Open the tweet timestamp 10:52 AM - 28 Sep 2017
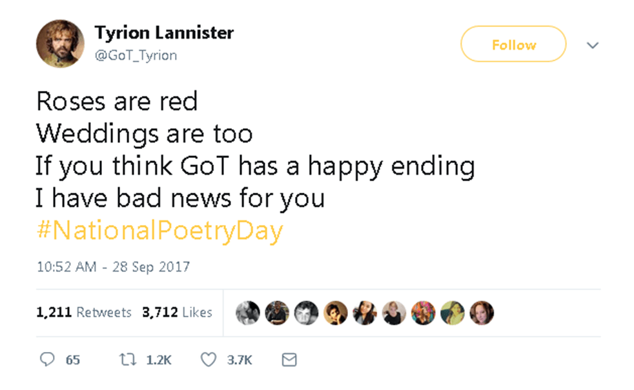The image size is (634, 390). [x=113, y=266]
